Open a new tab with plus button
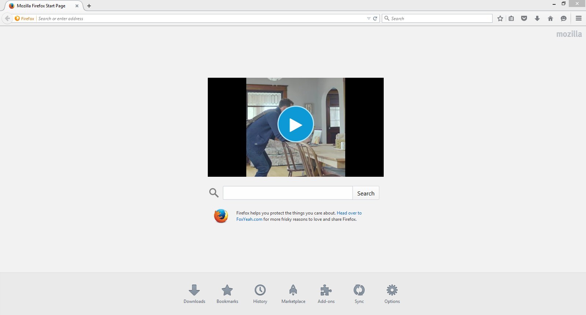Screen dimensions: 586x315 (89, 6)
